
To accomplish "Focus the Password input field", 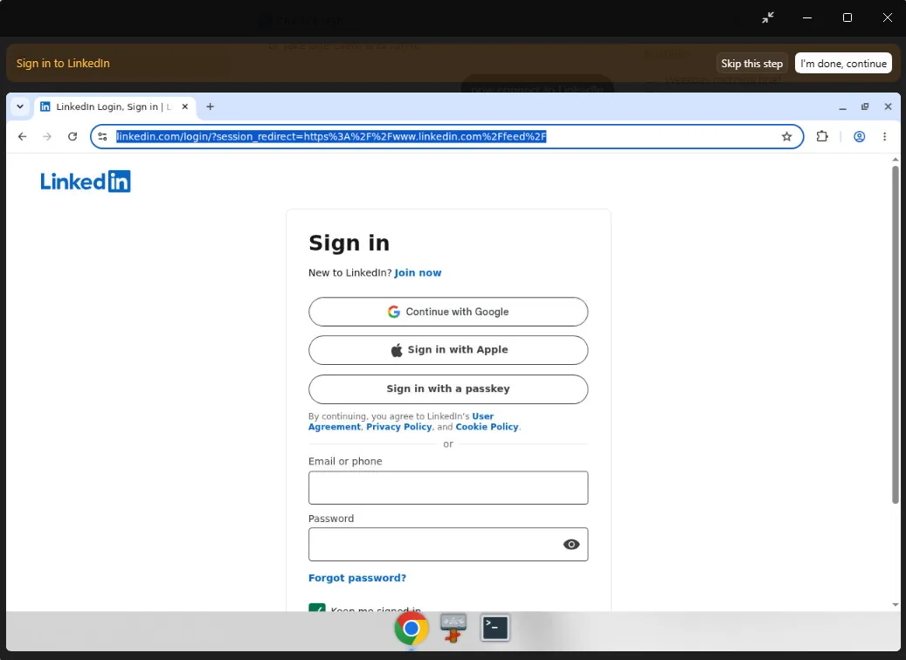I will point(448,545).
